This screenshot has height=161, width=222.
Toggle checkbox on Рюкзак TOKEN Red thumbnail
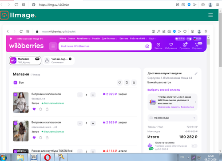tap(15, 151)
